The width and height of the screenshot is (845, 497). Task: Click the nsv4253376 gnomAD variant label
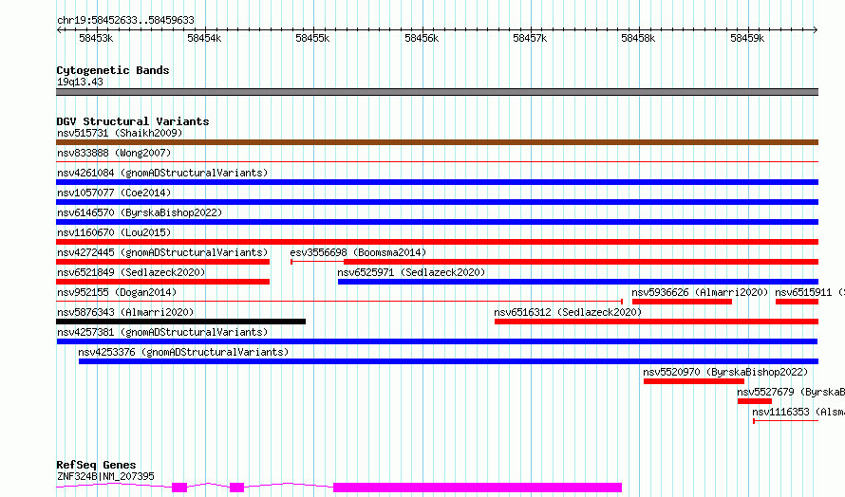(x=183, y=352)
